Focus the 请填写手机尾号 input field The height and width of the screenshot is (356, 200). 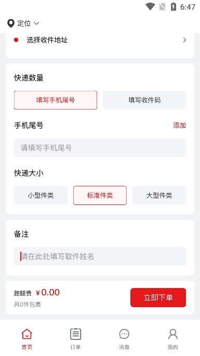[100, 148]
